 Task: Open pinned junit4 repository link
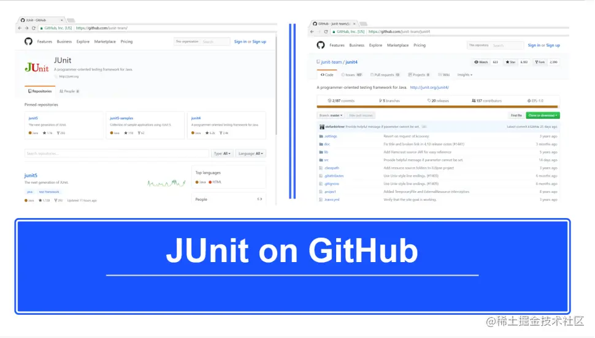click(x=196, y=118)
